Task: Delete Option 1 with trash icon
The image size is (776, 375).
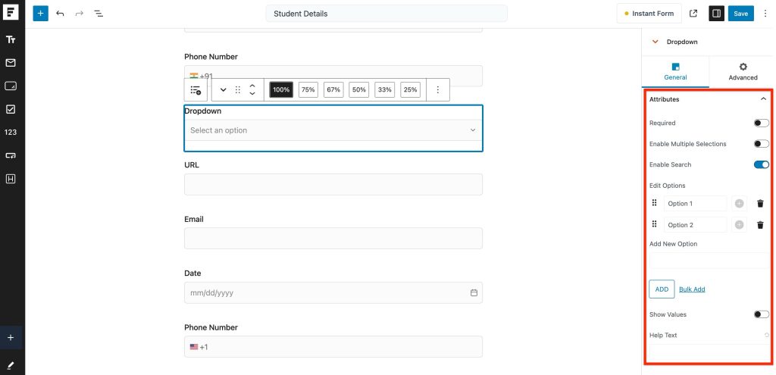Action: 760,204
